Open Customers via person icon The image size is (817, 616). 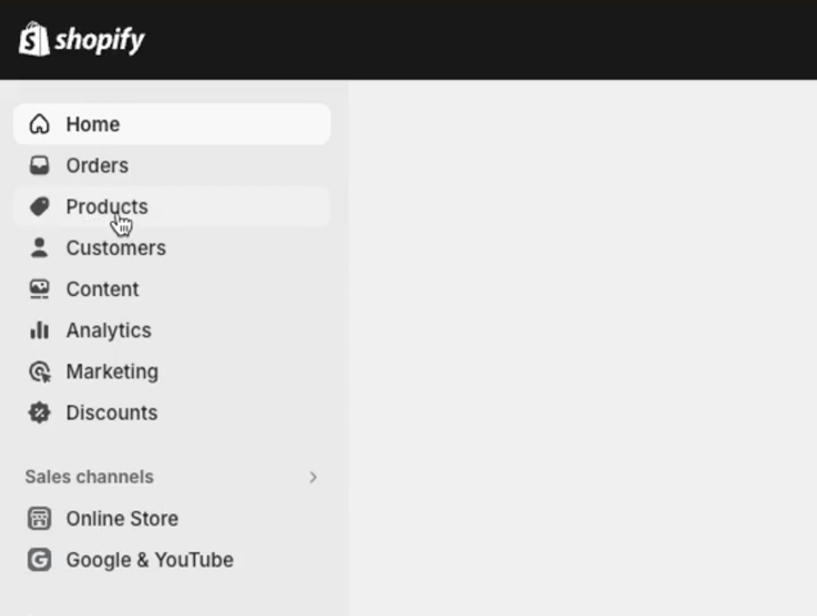(39, 248)
